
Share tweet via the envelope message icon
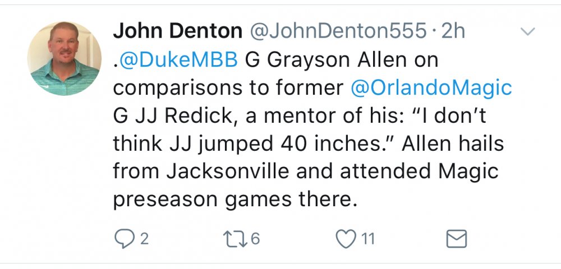[x=456, y=239]
